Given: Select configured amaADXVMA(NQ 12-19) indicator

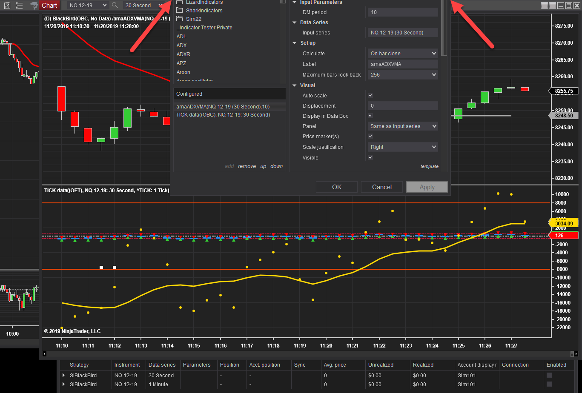Looking at the screenshot, I should pos(229,107).
